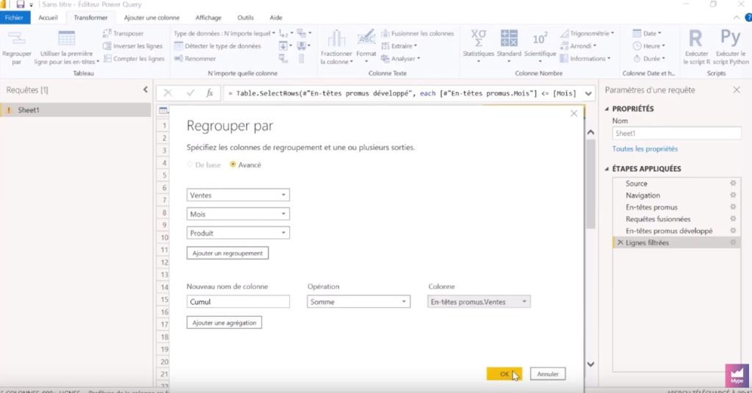
Task: Select the Requêtes fusionnées step
Action: click(658, 219)
